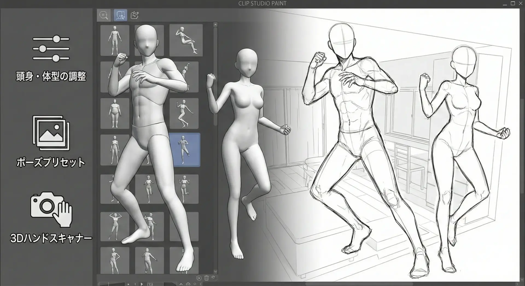
Task: Click the circular register icon beside trash
Action: pyautogui.click(x=199, y=278)
